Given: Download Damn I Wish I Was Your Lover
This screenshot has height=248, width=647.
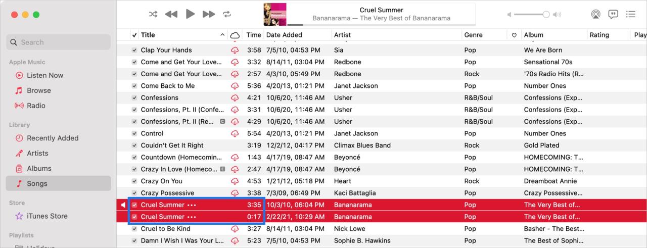Looking at the screenshot, I should (235, 240).
